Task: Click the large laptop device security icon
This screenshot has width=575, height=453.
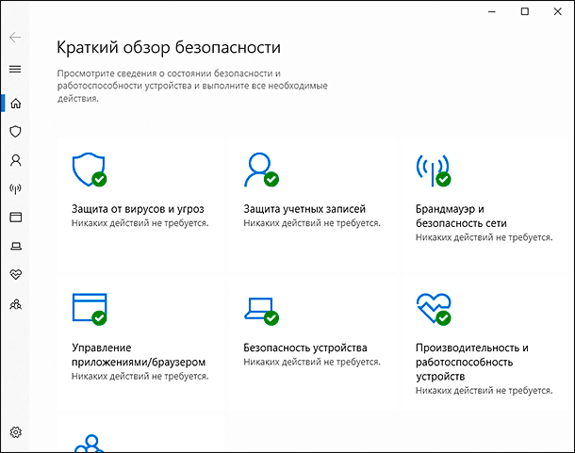Action: (261, 311)
